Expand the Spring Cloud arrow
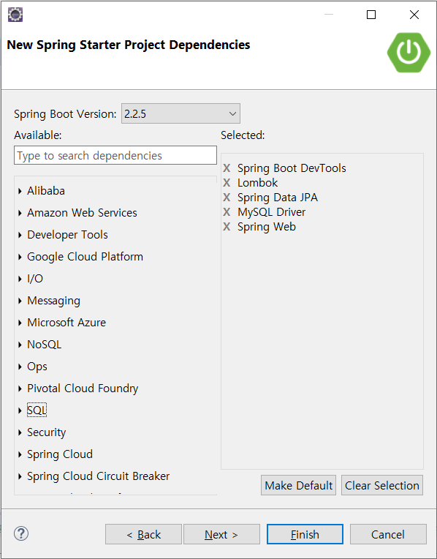The width and height of the screenshot is (437, 559). pos(20,454)
